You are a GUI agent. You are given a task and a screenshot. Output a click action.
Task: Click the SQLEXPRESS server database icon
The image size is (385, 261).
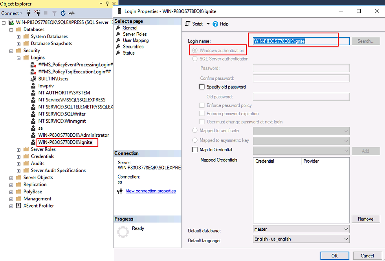[x=11, y=22]
